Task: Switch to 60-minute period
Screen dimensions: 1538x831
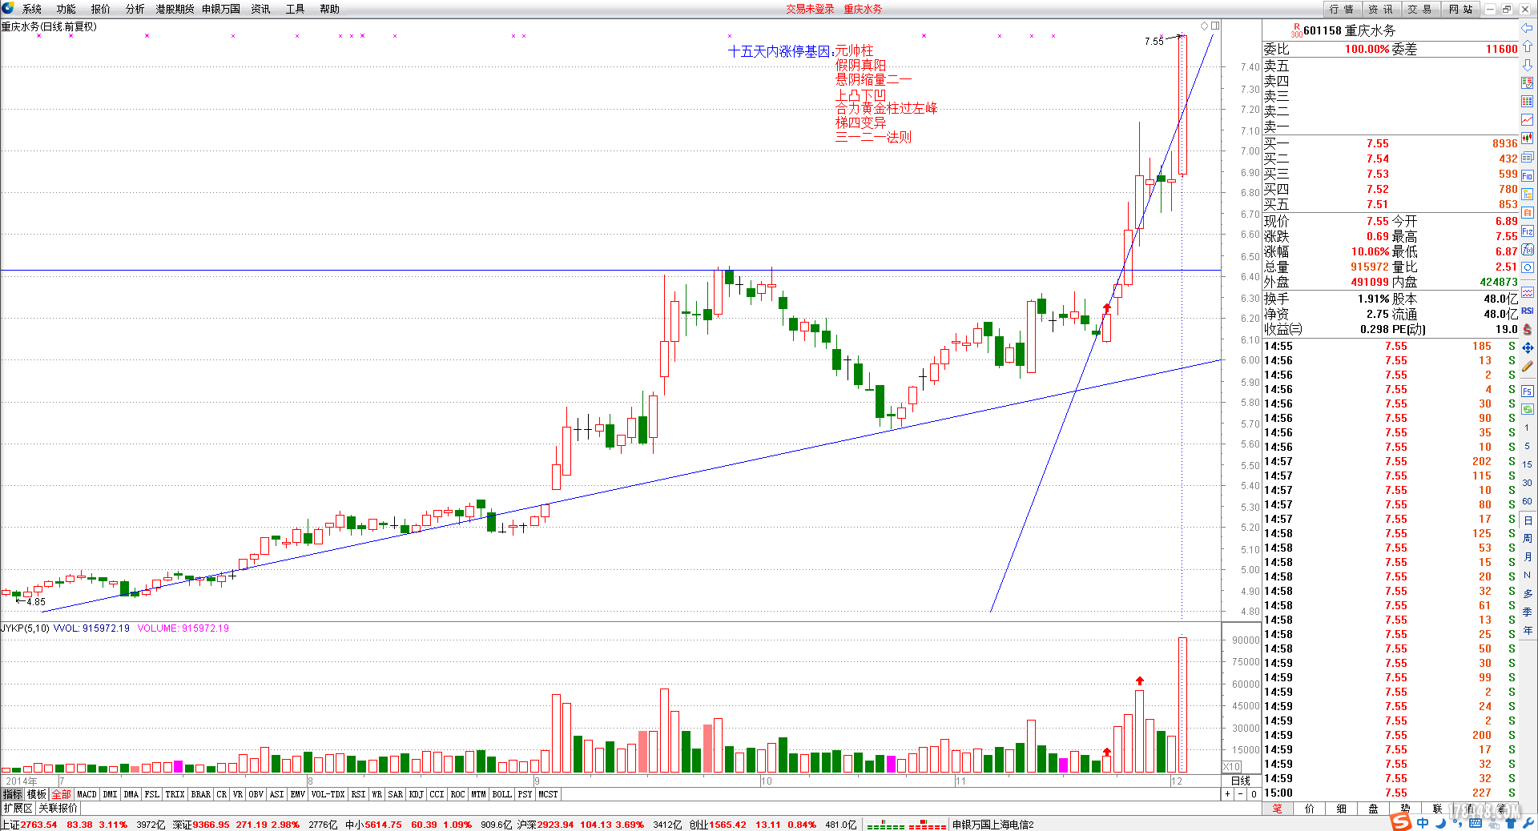Action: [x=1527, y=501]
